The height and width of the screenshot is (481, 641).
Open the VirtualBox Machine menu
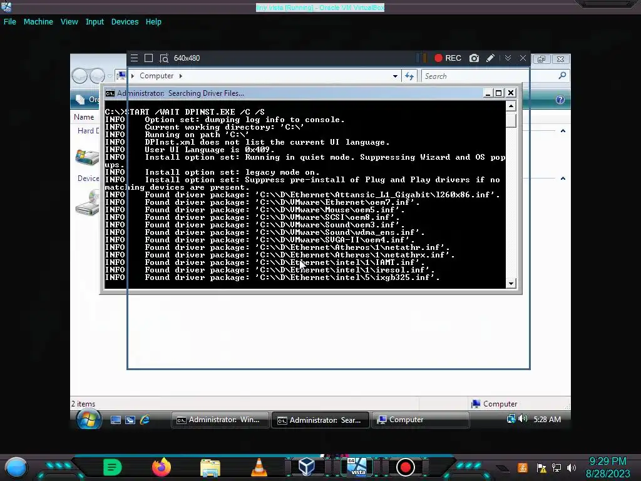(x=38, y=22)
